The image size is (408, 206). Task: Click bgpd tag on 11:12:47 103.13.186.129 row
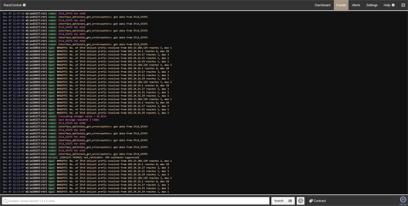click(52, 161)
